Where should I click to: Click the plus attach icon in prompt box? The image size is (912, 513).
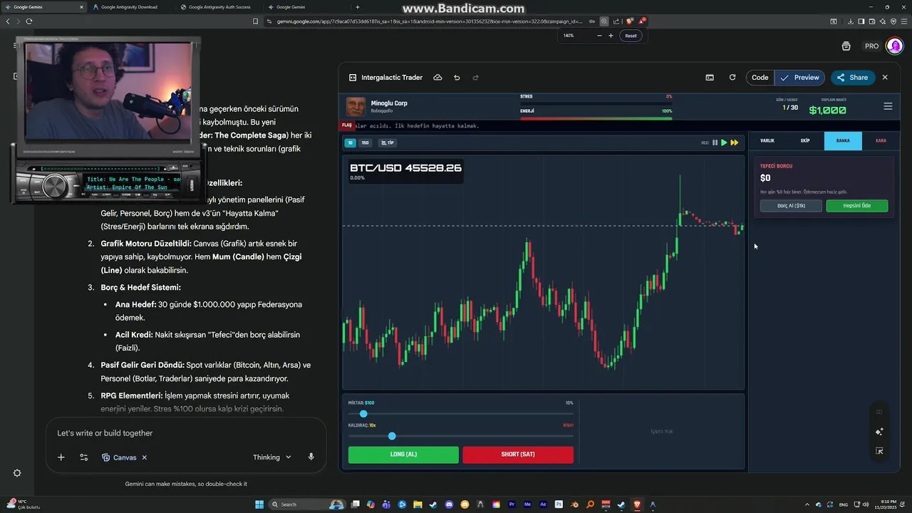pos(61,457)
